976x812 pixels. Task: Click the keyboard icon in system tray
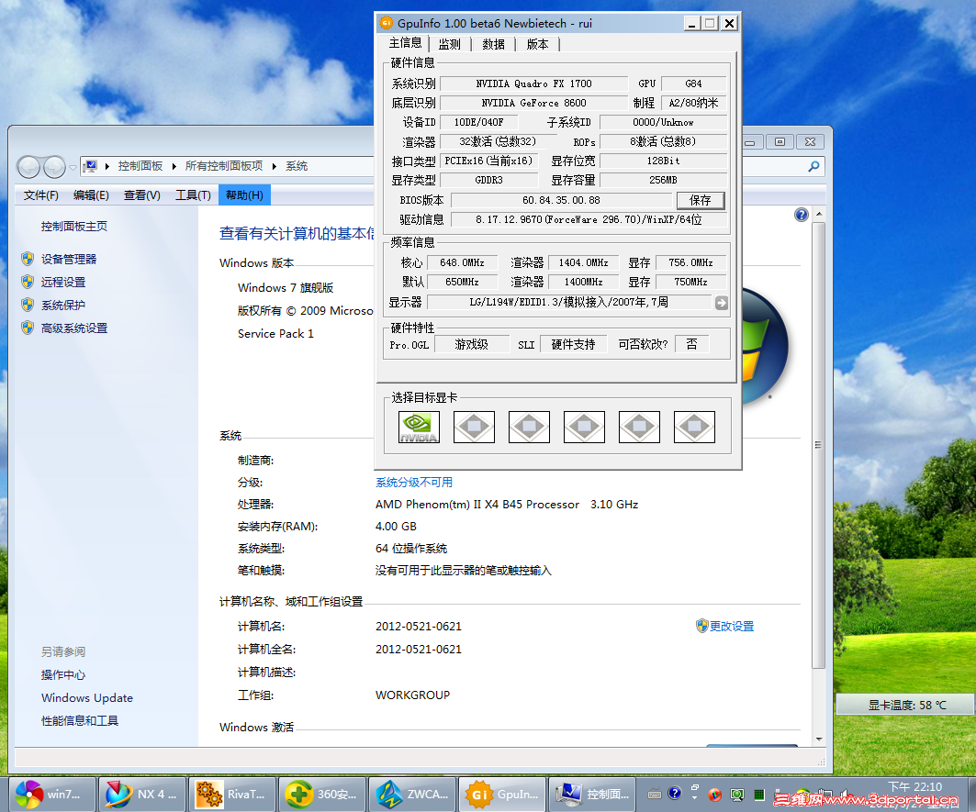(655, 794)
